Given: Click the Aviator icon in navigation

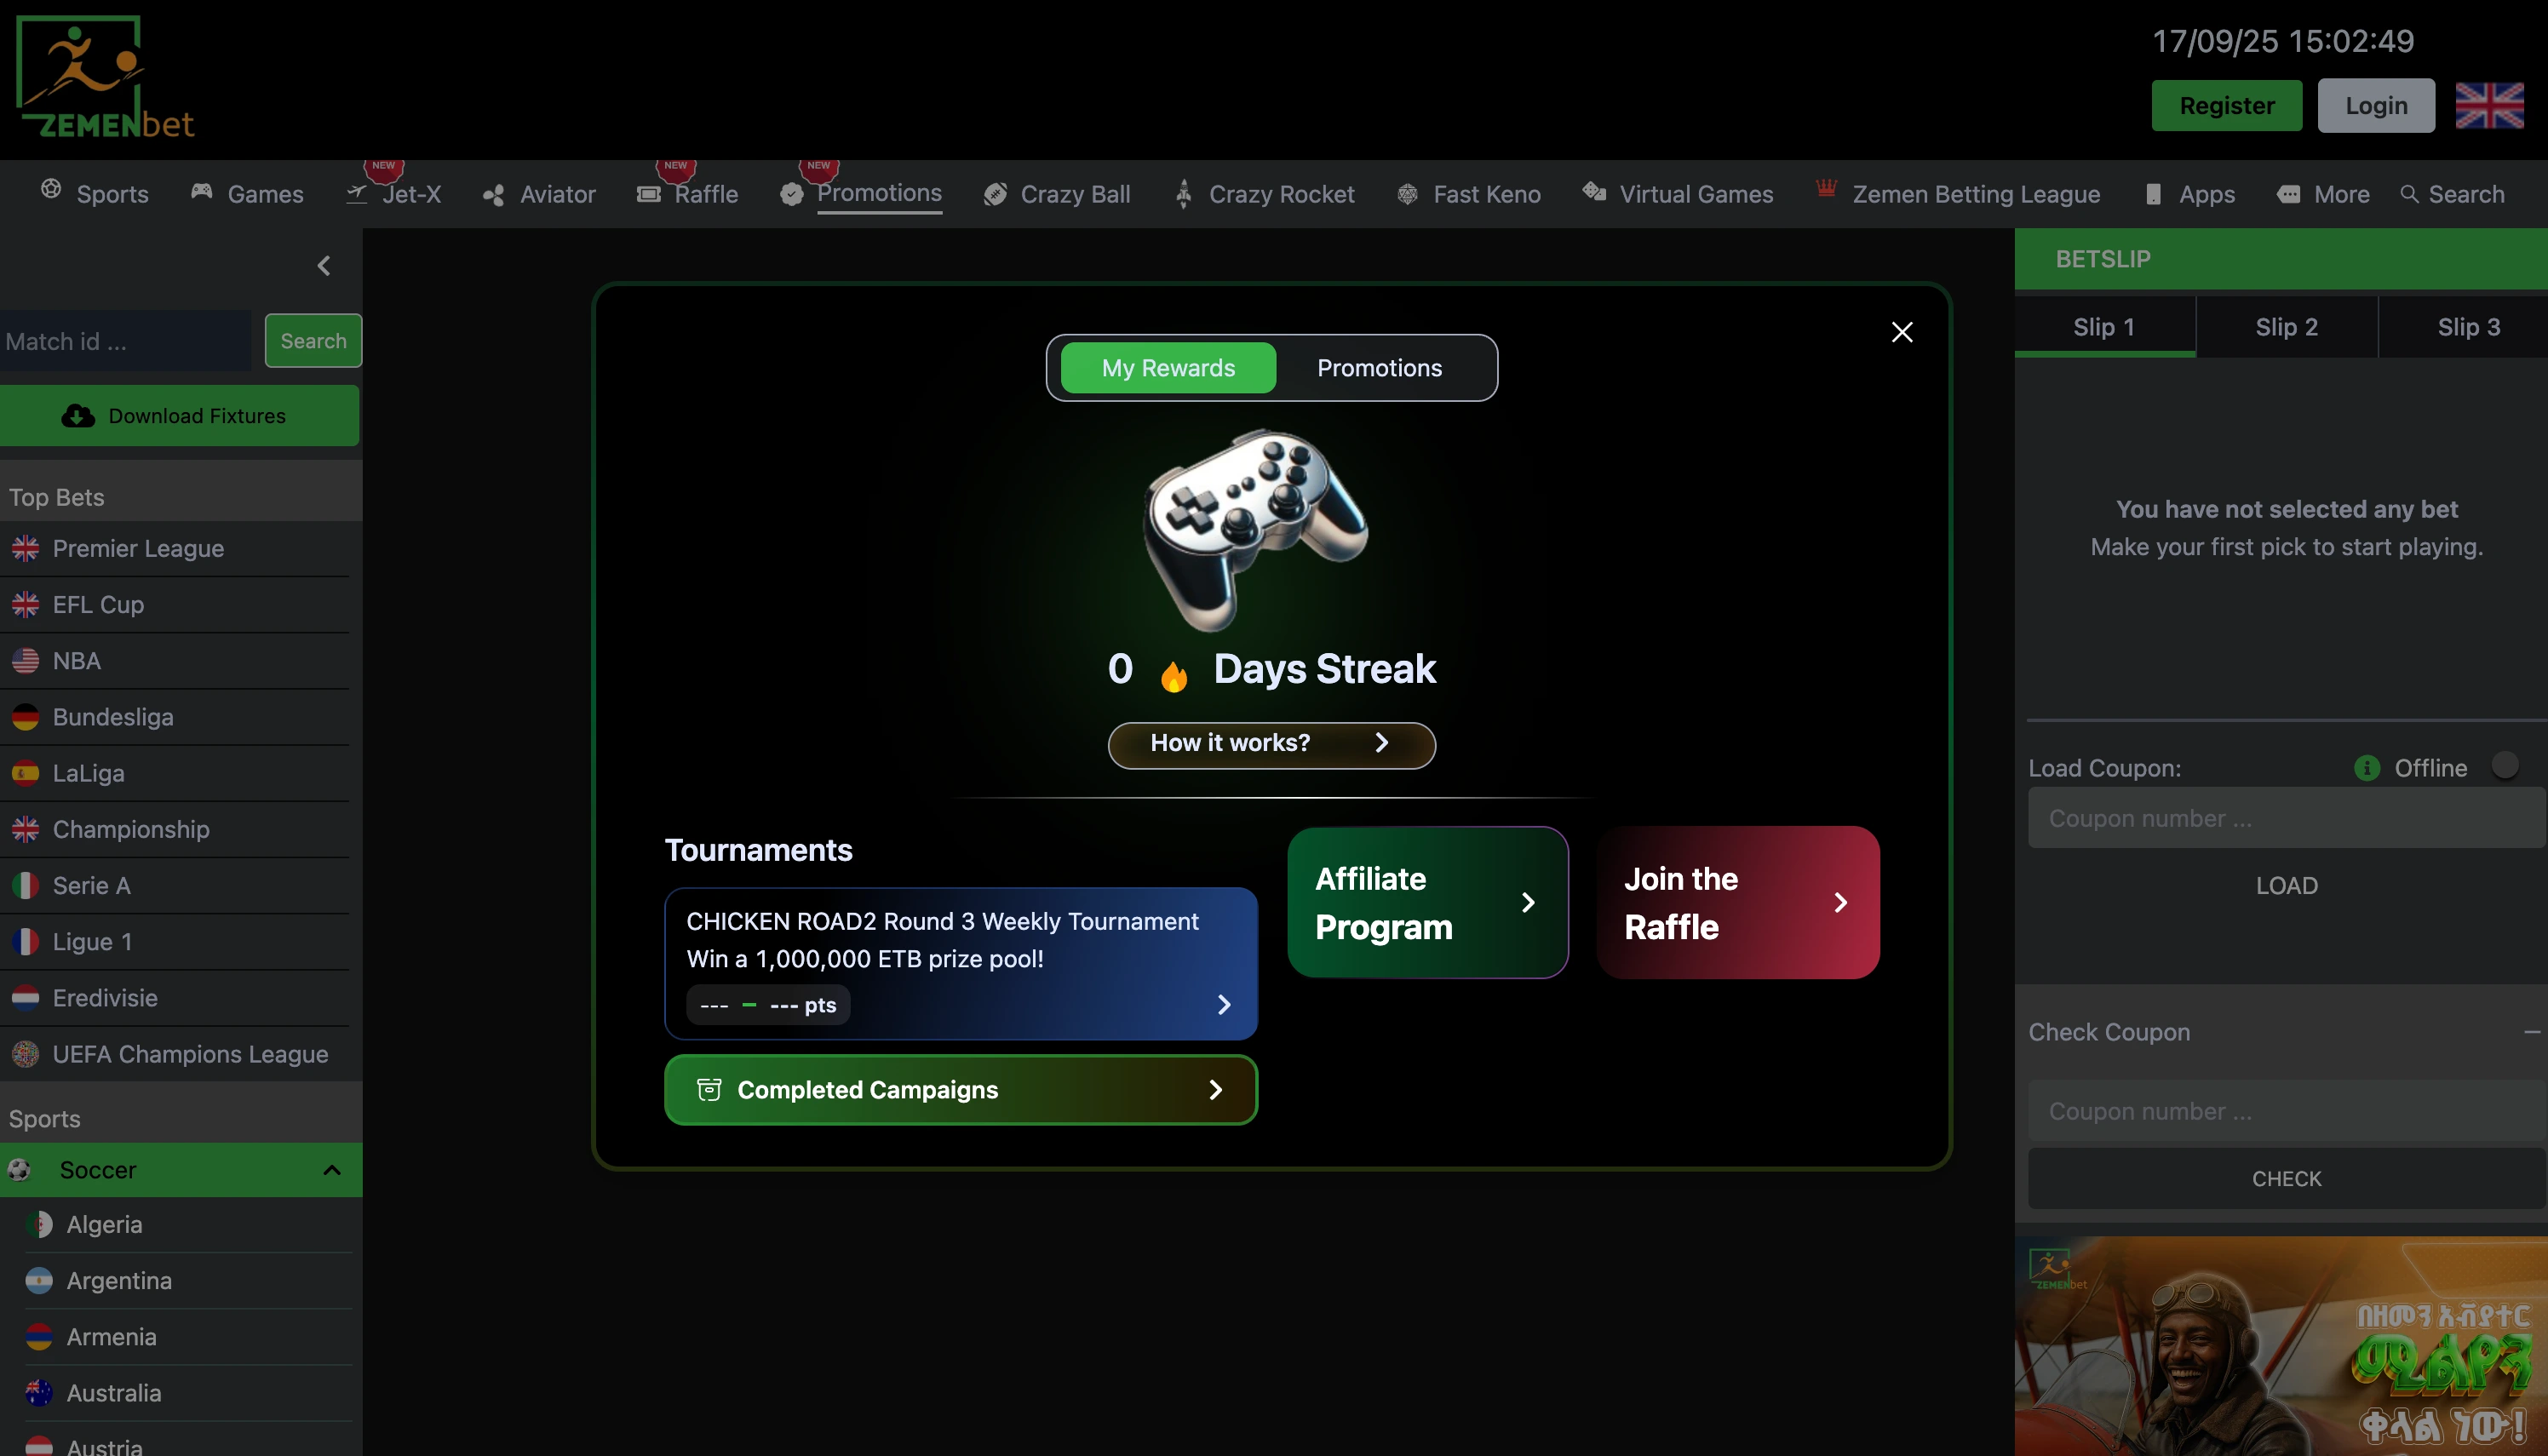Looking at the screenshot, I should pyautogui.click(x=493, y=195).
